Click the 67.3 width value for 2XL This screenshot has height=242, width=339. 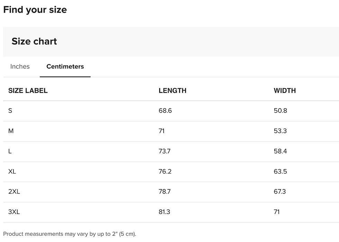coord(280,192)
